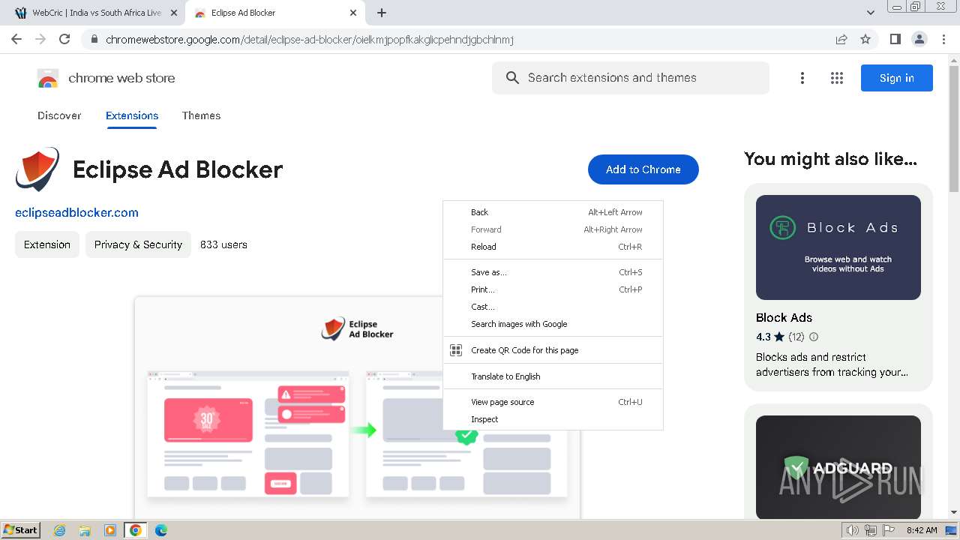The height and width of the screenshot is (540, 960).
Task: Close the WebCric tab
Action: pos(174,13)
